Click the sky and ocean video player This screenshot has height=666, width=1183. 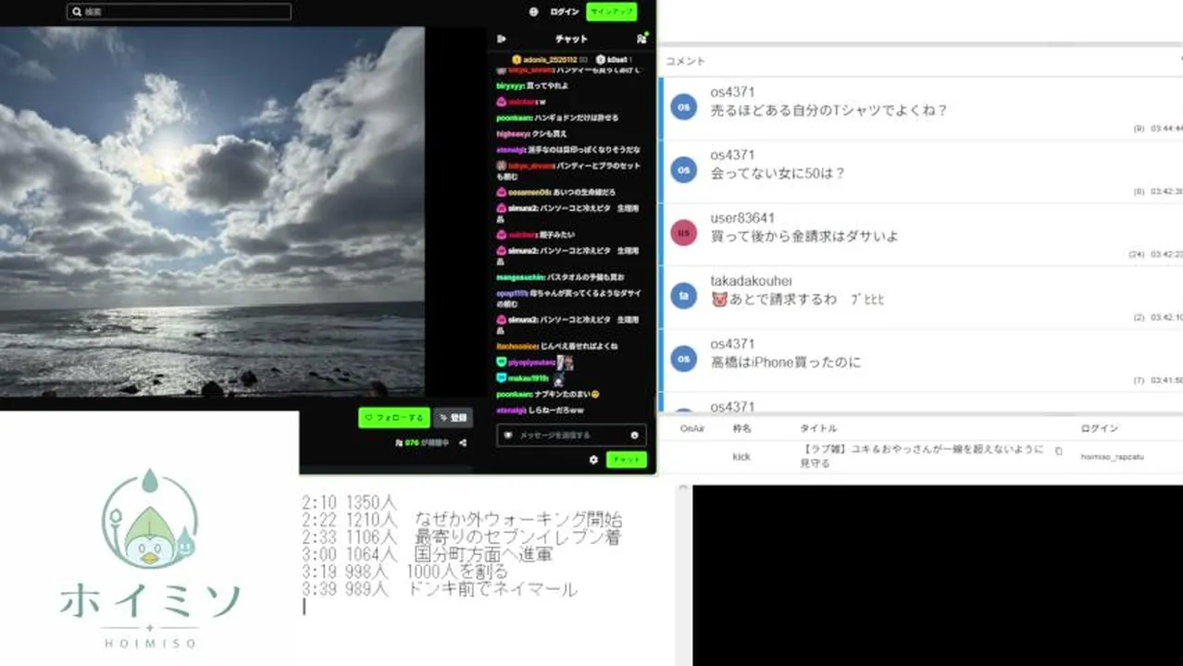click(212, 212)
